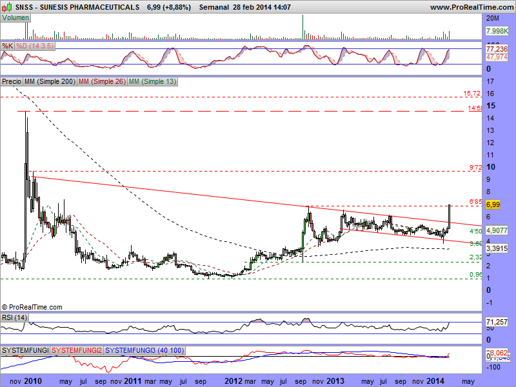Click the 47,974 stochastic %D value
Viewport: 516px width, 387px height.
(497, 57)
